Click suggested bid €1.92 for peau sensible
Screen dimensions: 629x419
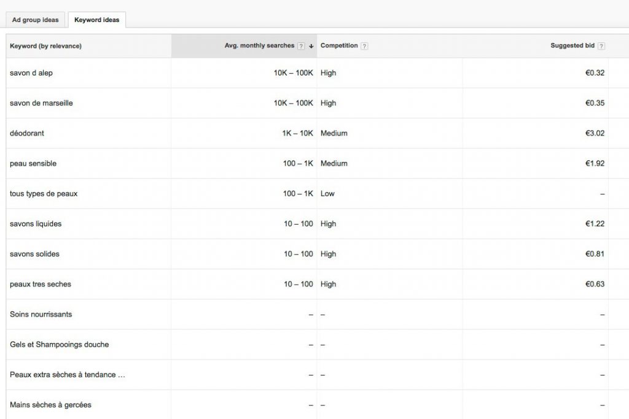click(595, 163)
